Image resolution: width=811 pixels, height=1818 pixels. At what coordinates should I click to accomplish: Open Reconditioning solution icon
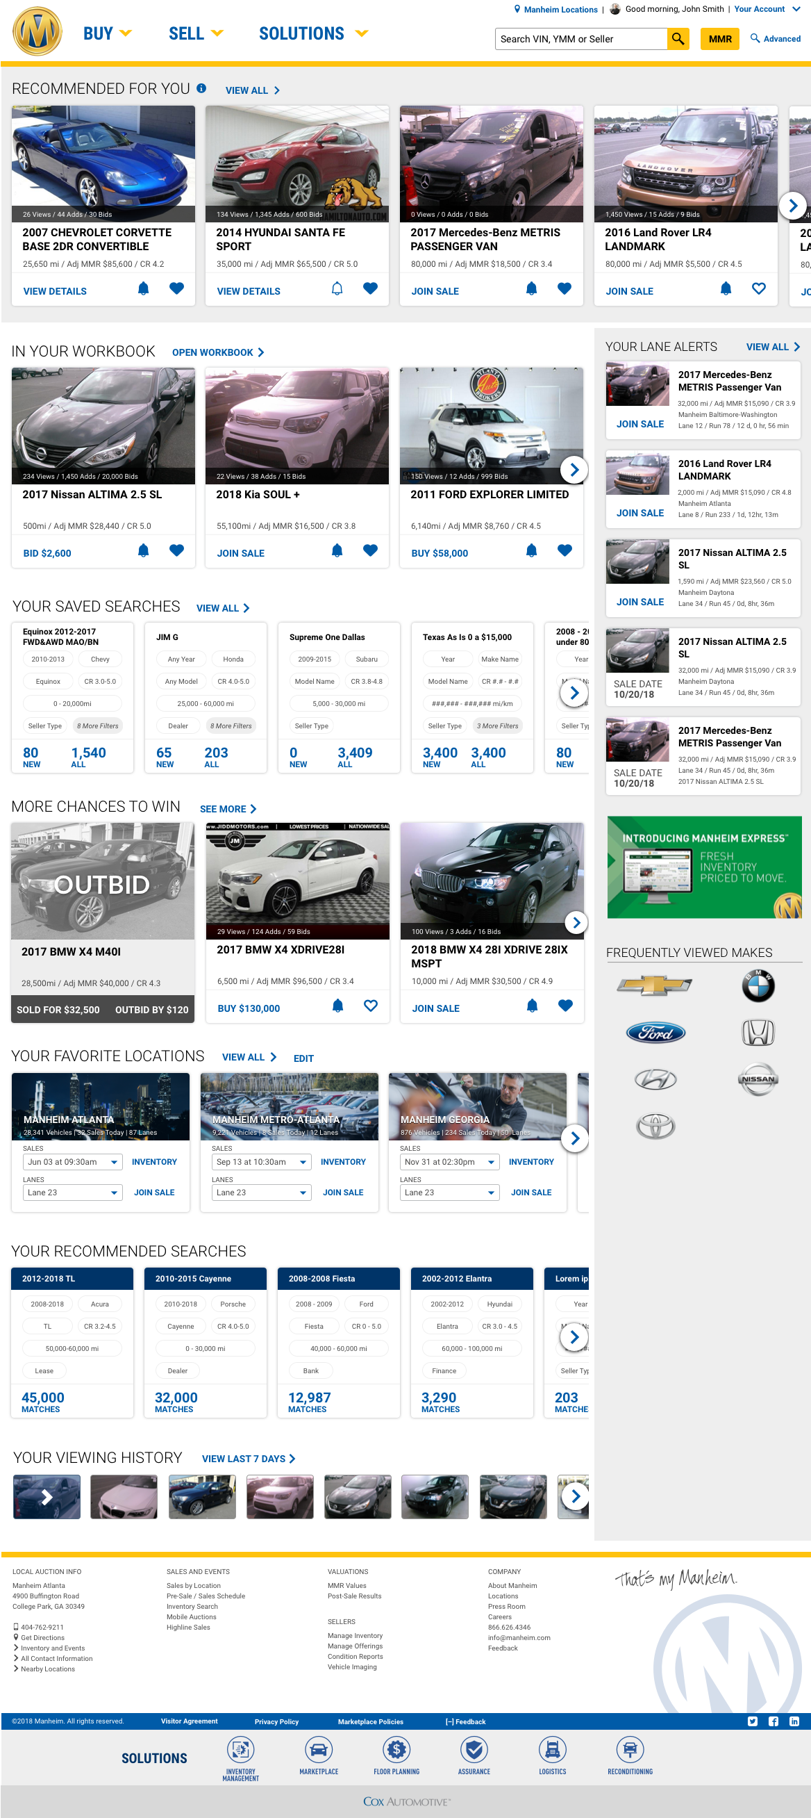(630, 1749)
